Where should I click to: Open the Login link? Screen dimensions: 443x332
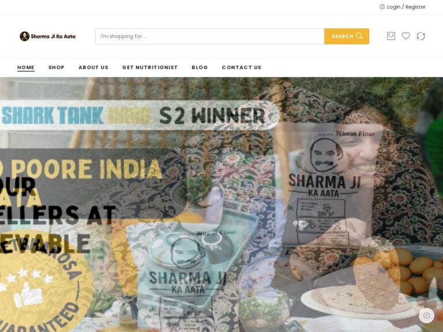393,7
